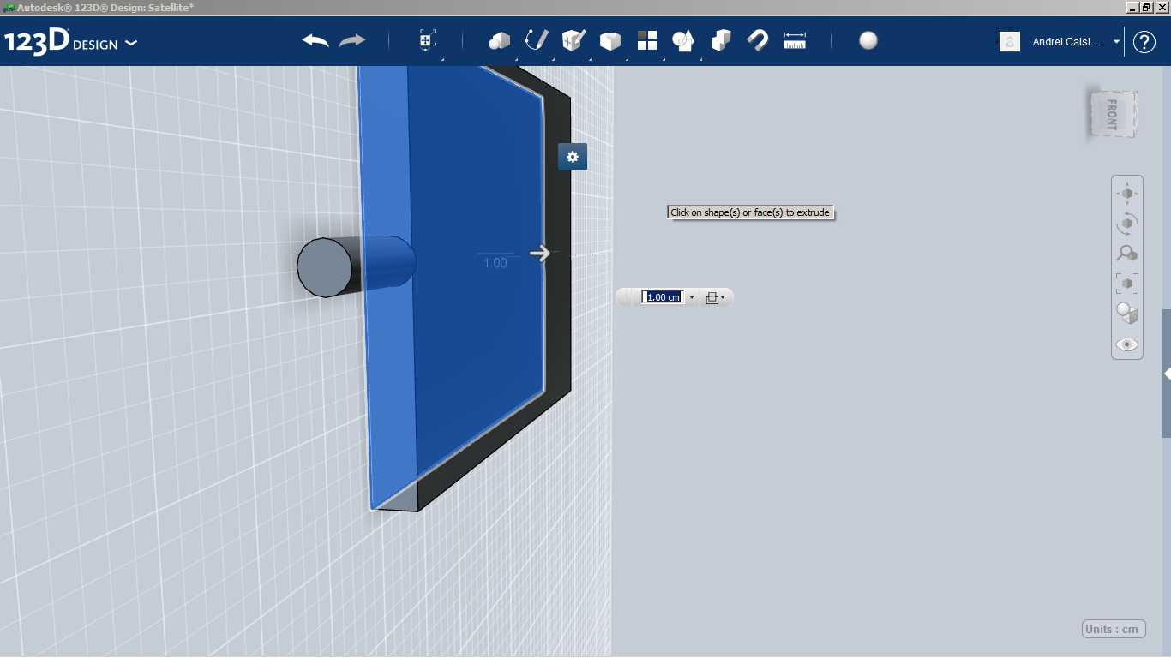This screenshot has width=1171, height=658.
Task: Expand the account dropdown next to Andrei Caisi
Action: pyautogui.click(x=1116, y=42)
